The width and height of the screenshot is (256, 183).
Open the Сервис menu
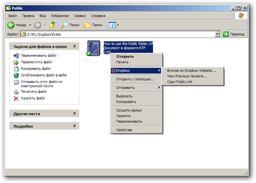[x=80, y=16]
